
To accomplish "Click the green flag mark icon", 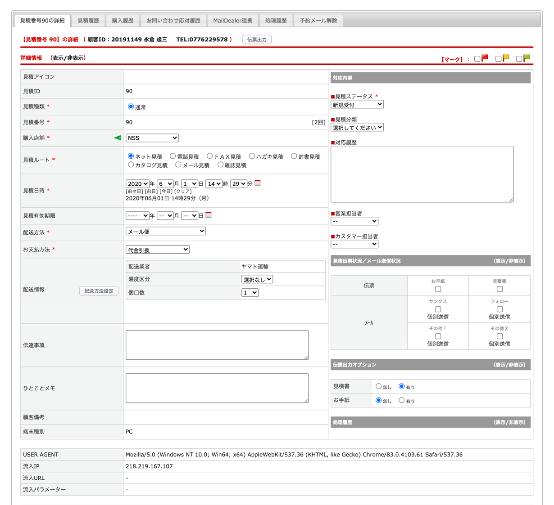I will (527, 58).
